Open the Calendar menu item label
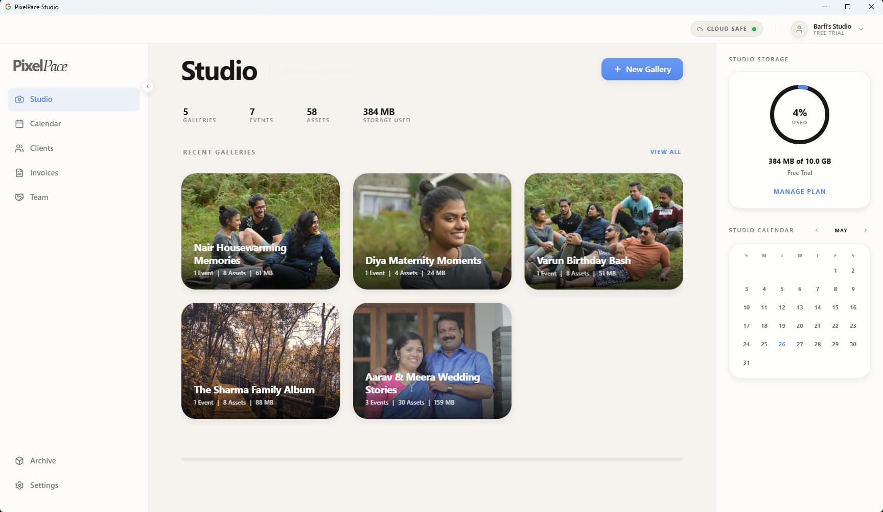883x512 pixels. click(x=45, y=124)
